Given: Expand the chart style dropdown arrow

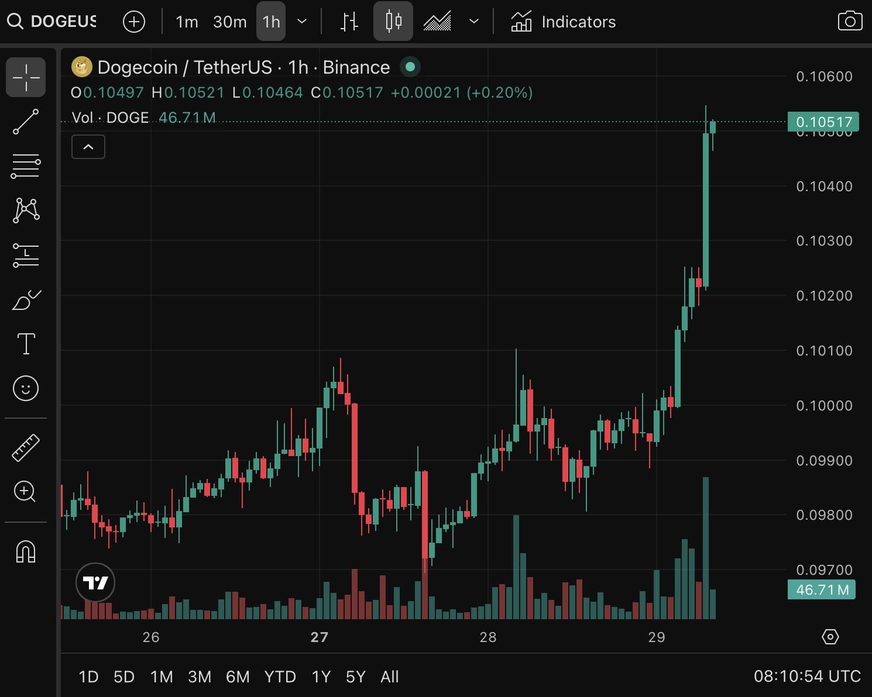Looking at the screenshot, I should tap(474, 21).
